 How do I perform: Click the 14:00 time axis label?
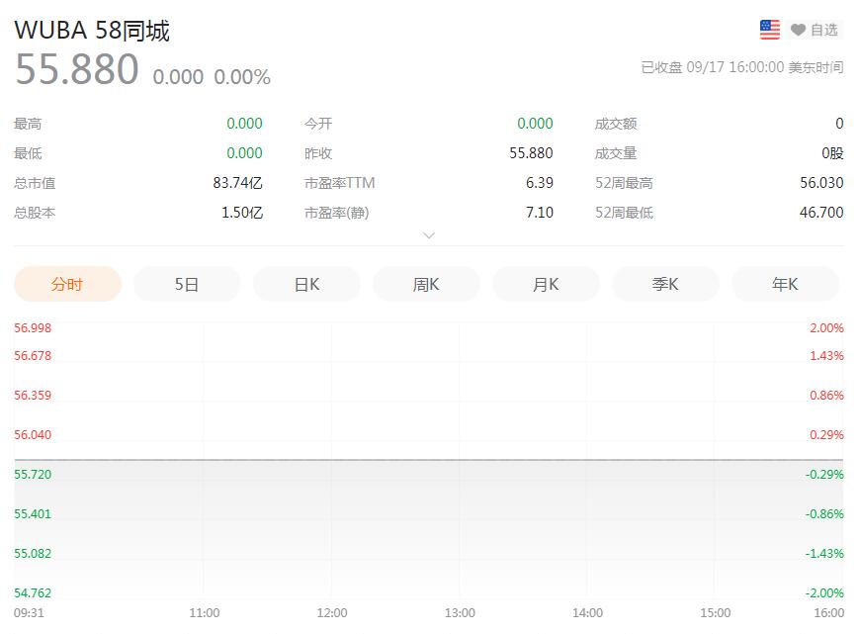coord(587,612)
